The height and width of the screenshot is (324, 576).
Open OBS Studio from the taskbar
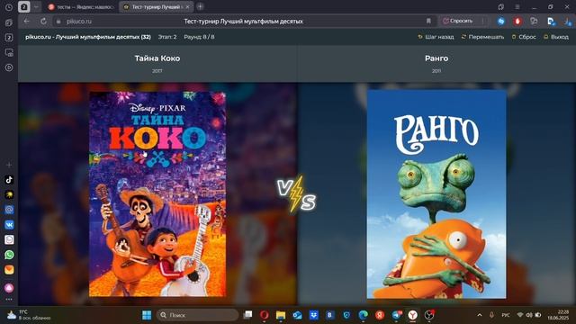(429, 315)
